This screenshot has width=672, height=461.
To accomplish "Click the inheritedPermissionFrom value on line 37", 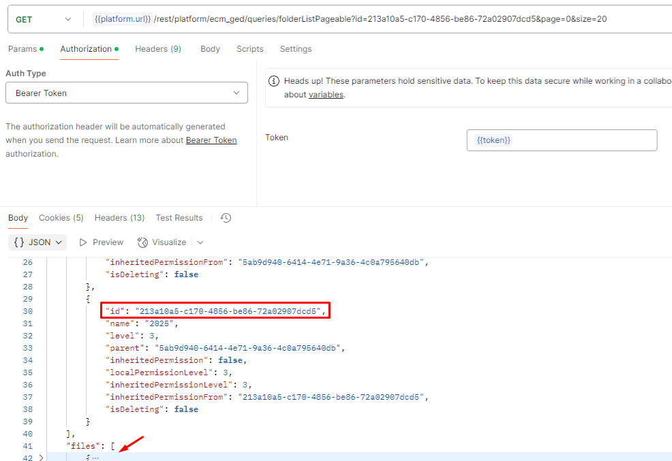I will 331,397.
